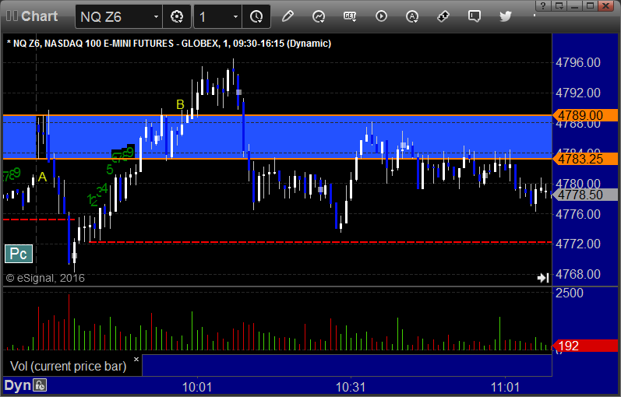The height and width of the screenshot is (397, 621).
Task: Click the 10:01 time axis label
Action: tap(197, 386)
